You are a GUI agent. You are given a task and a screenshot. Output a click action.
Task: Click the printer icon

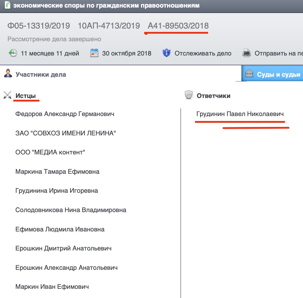(247, 53)
